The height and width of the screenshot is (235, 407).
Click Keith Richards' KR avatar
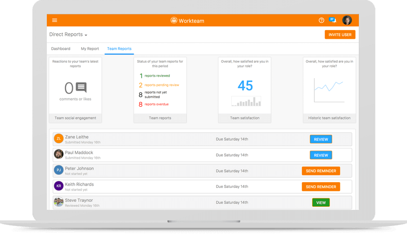tap(59, 186)
